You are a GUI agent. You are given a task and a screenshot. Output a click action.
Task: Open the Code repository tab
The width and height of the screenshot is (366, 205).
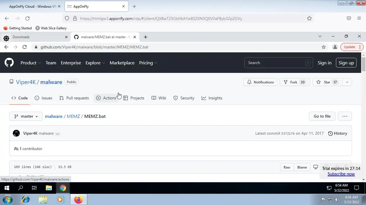(x=19, y=98)
